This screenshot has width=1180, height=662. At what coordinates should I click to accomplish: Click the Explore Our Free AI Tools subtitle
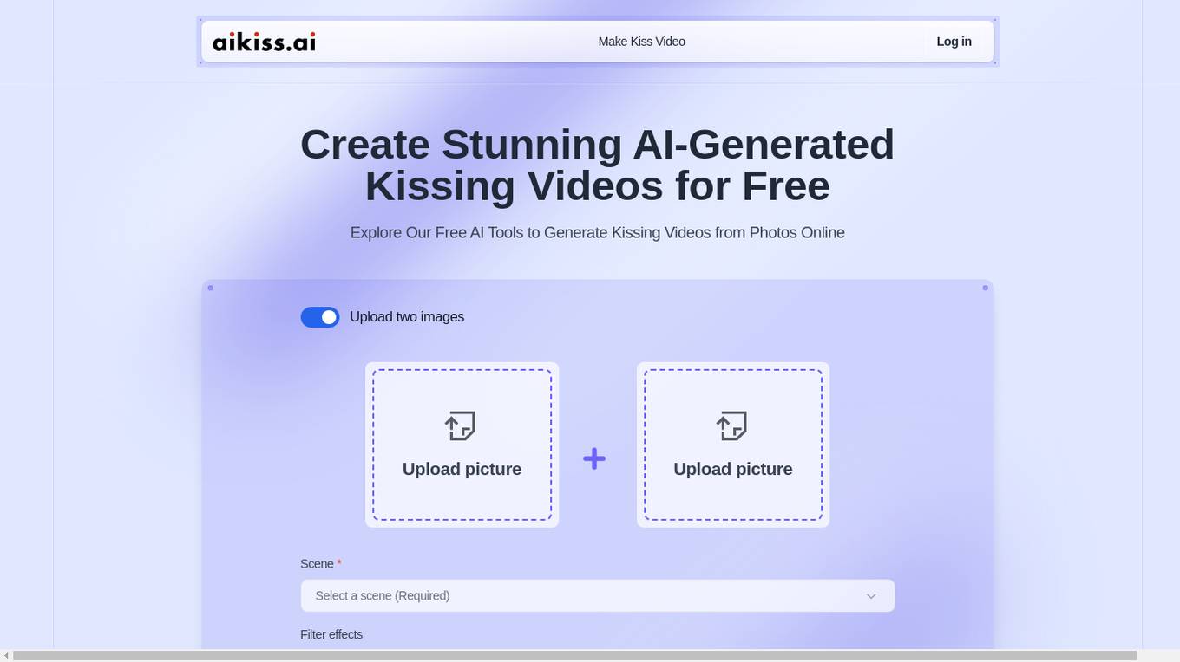click(x=597, y=232)
